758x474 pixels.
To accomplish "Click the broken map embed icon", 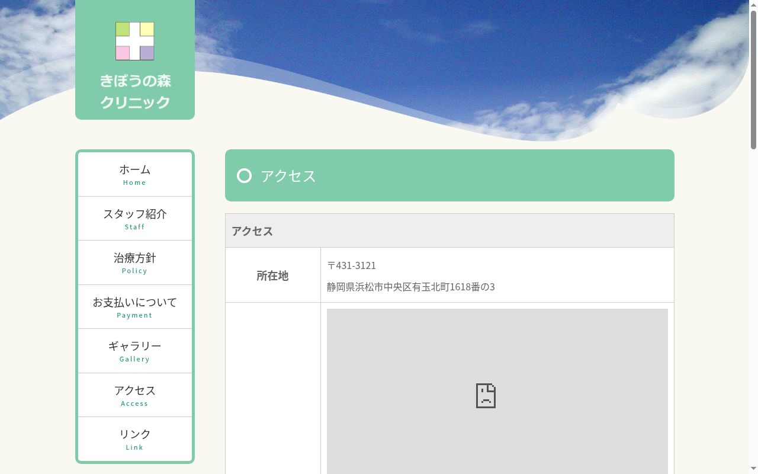I will click(x=486, y=396).
